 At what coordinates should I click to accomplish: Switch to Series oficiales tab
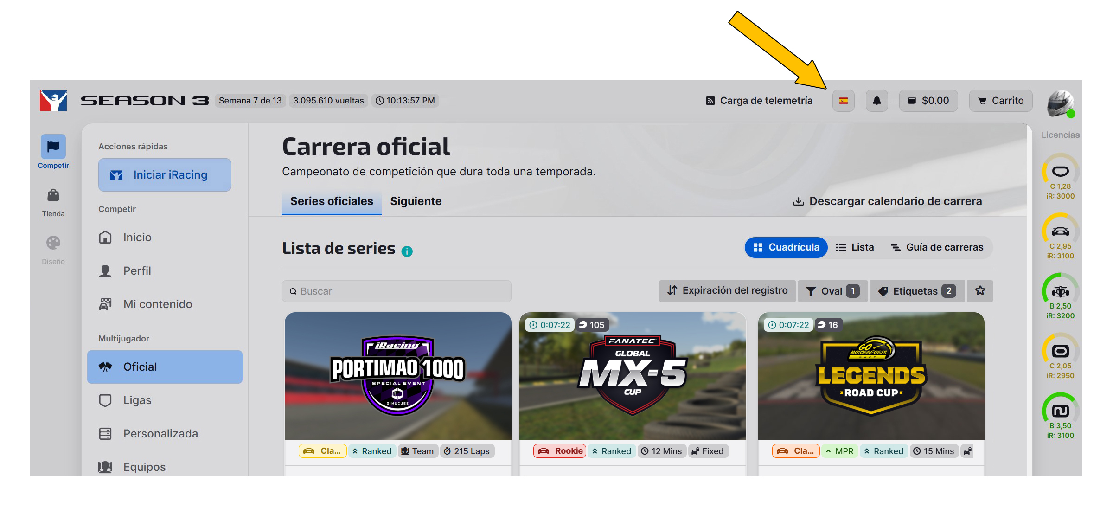pyautogui.click(x=332, y=201)
